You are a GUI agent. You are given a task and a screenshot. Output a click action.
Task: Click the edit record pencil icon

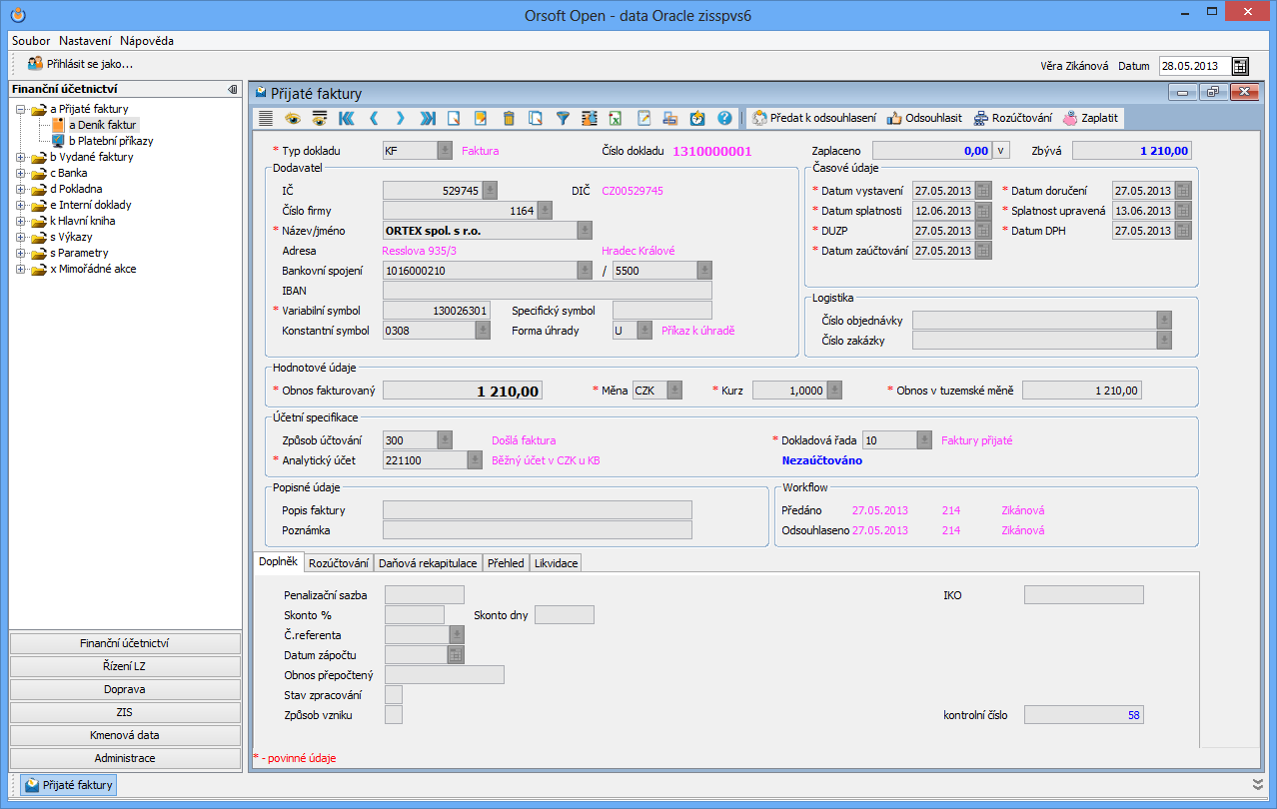[x=481, y=118]
